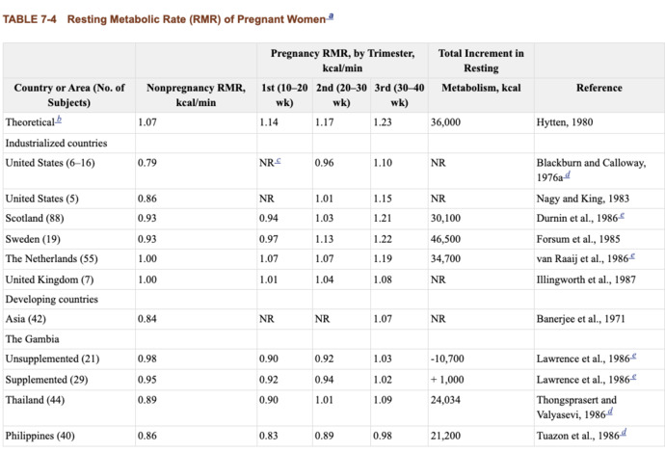Select the 0.84 nonpregnancy value for Asia
665x452 pixels.
click(x=147, y=319)
